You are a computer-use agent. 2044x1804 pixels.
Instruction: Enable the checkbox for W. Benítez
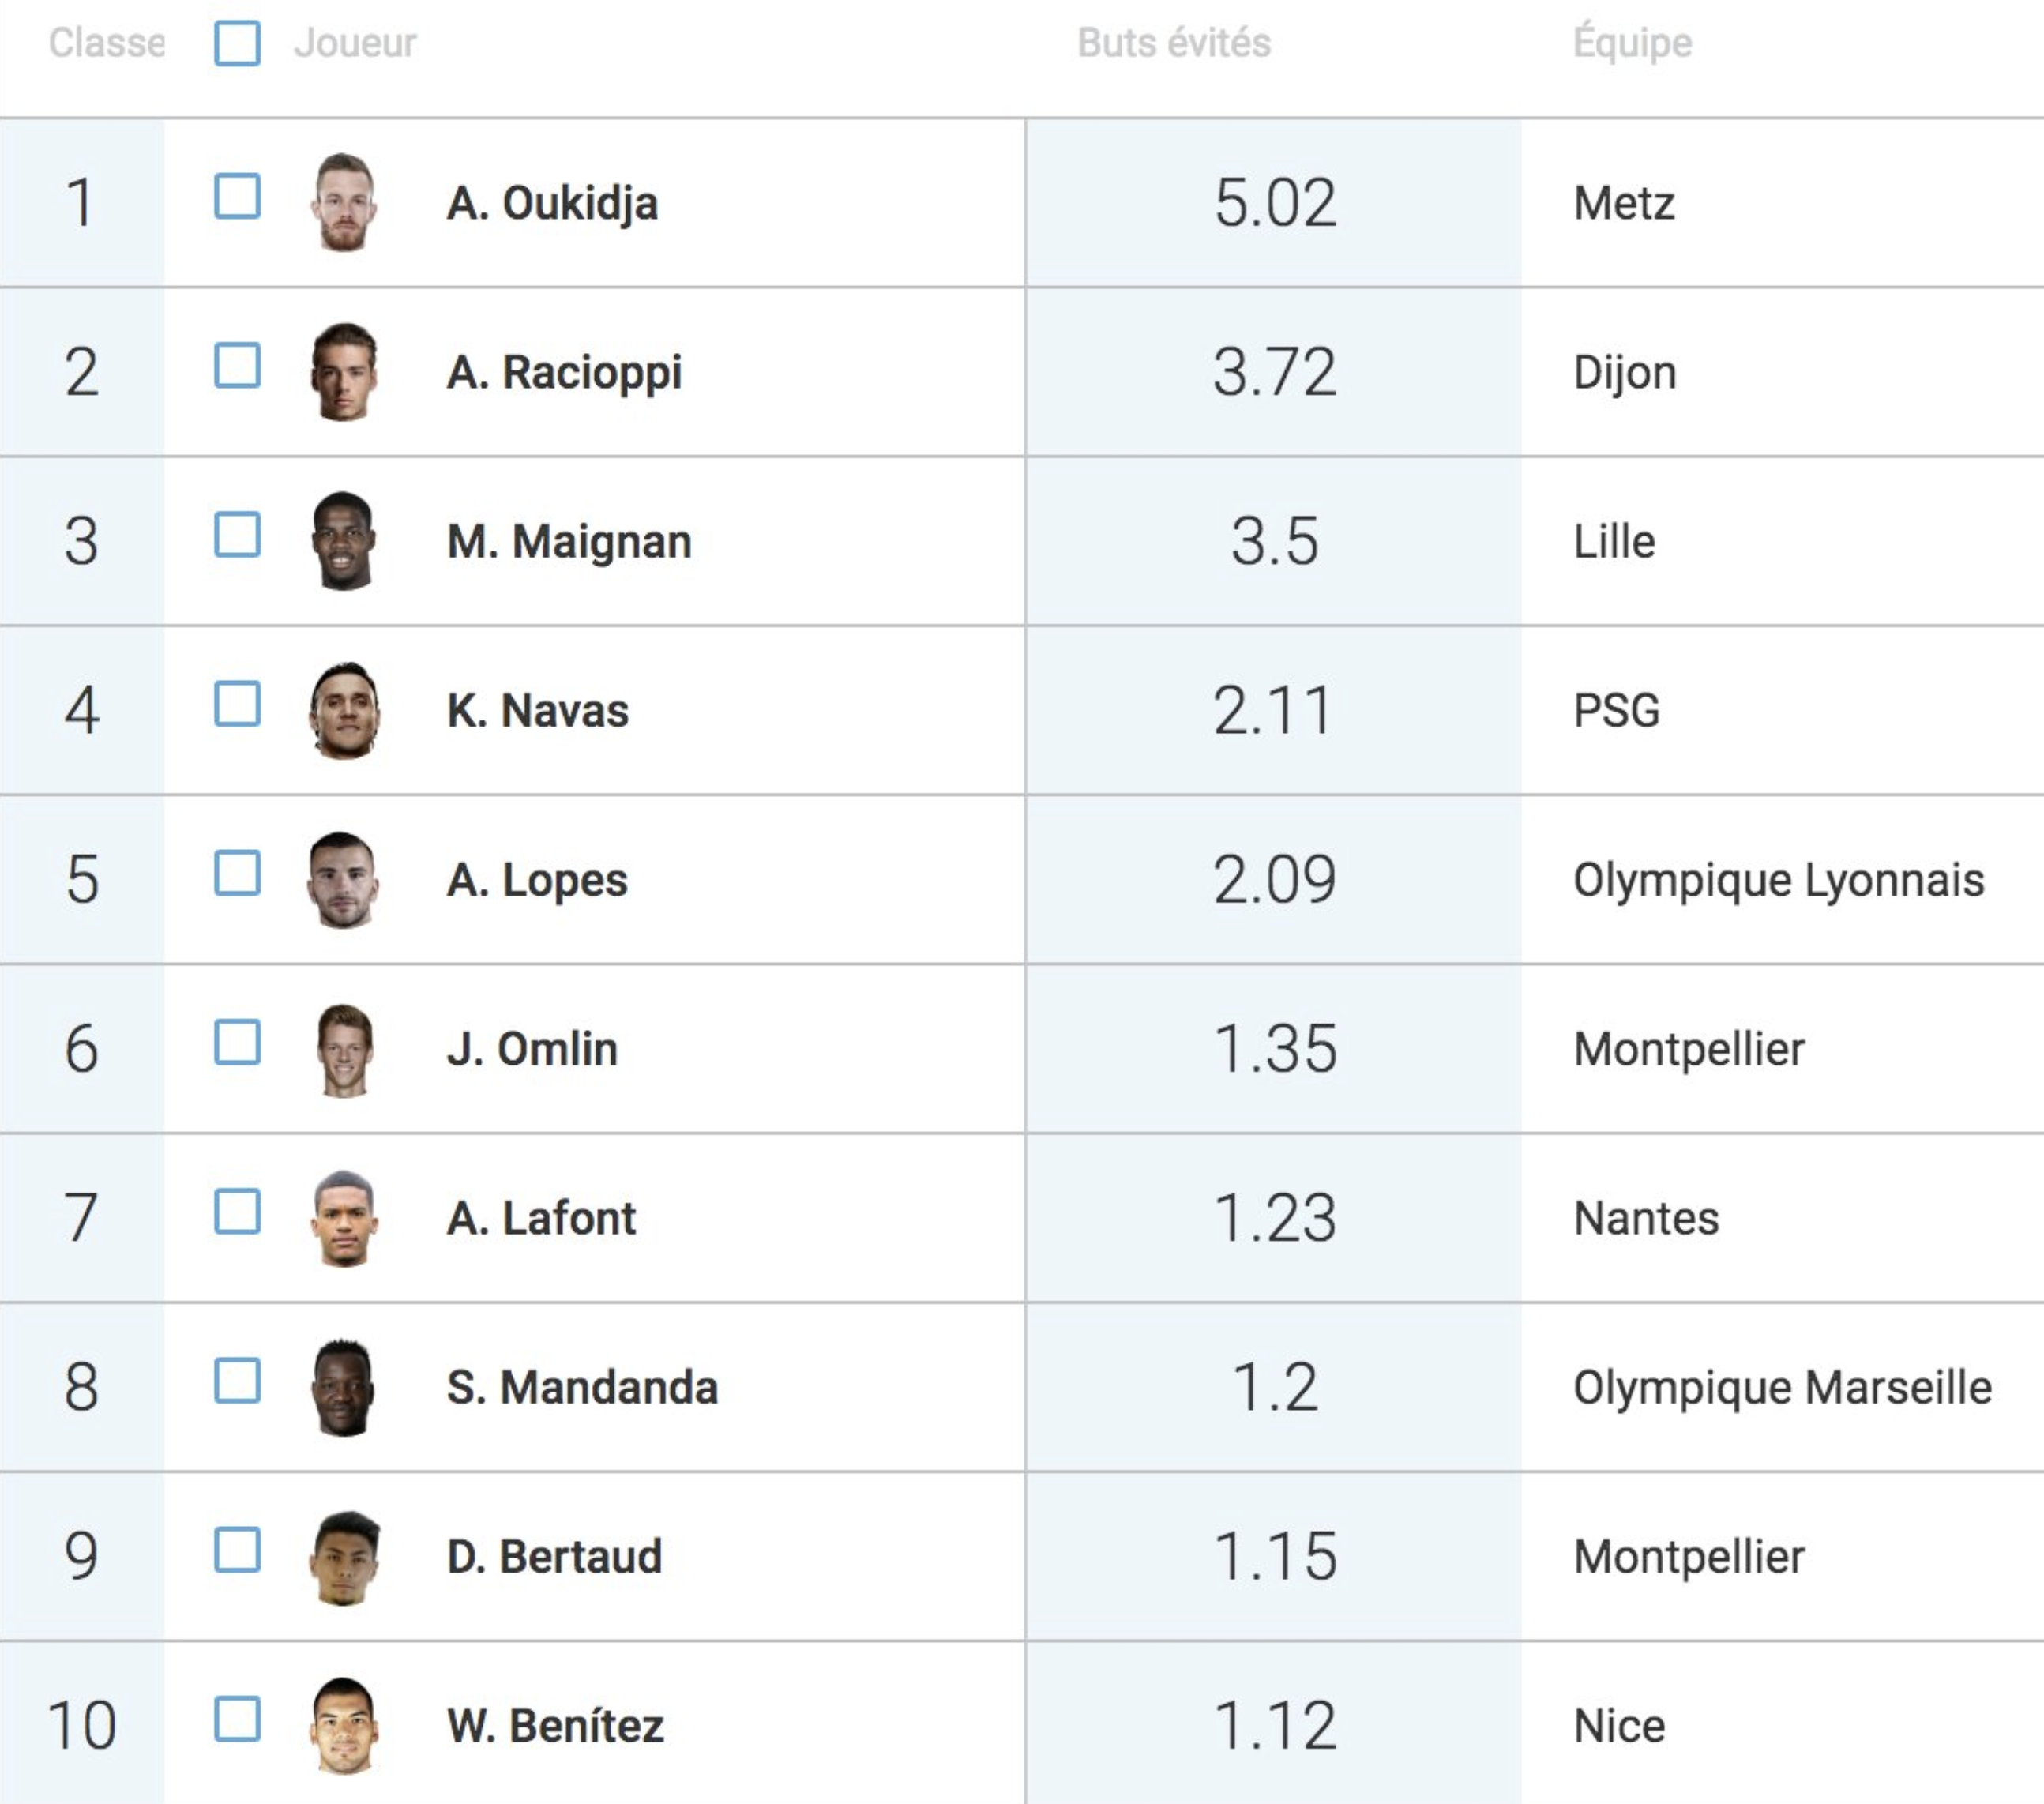pyautogui.click(x=237, y=1718)
